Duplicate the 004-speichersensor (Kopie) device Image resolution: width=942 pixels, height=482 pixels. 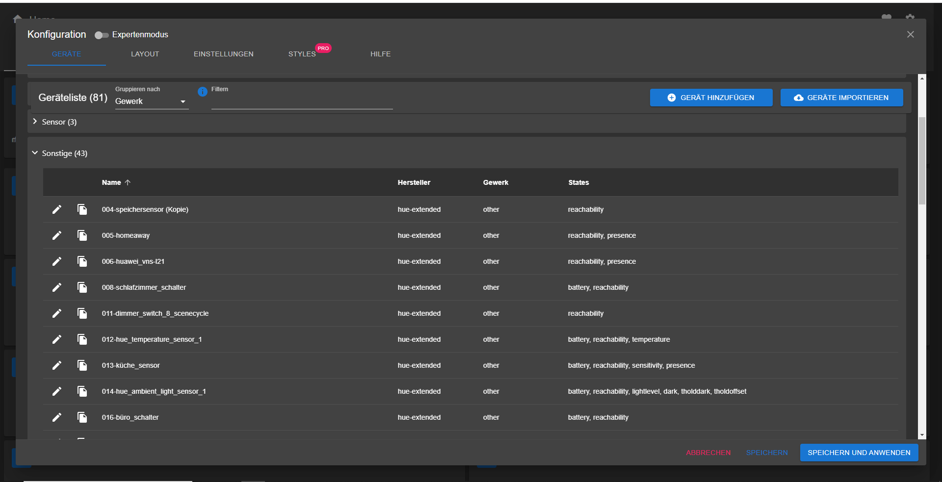tap(82, 209)
